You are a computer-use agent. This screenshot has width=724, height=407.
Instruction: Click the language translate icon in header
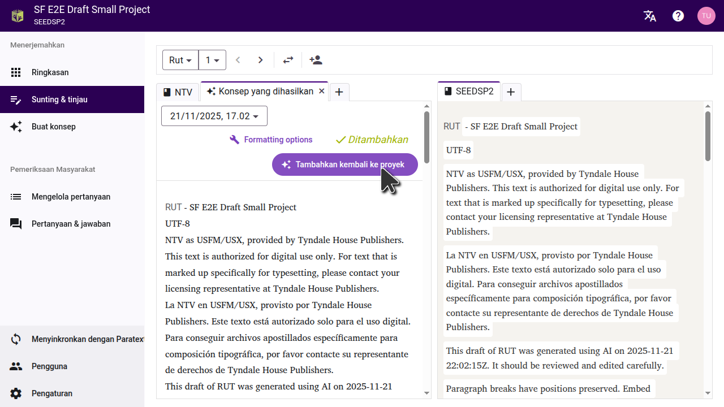[x=650, y=16]
